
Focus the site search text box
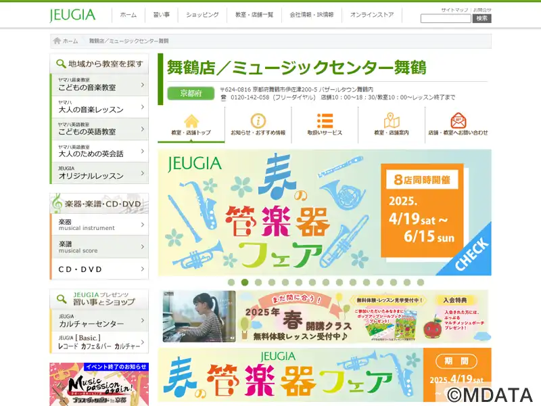[x=446, y=19]
